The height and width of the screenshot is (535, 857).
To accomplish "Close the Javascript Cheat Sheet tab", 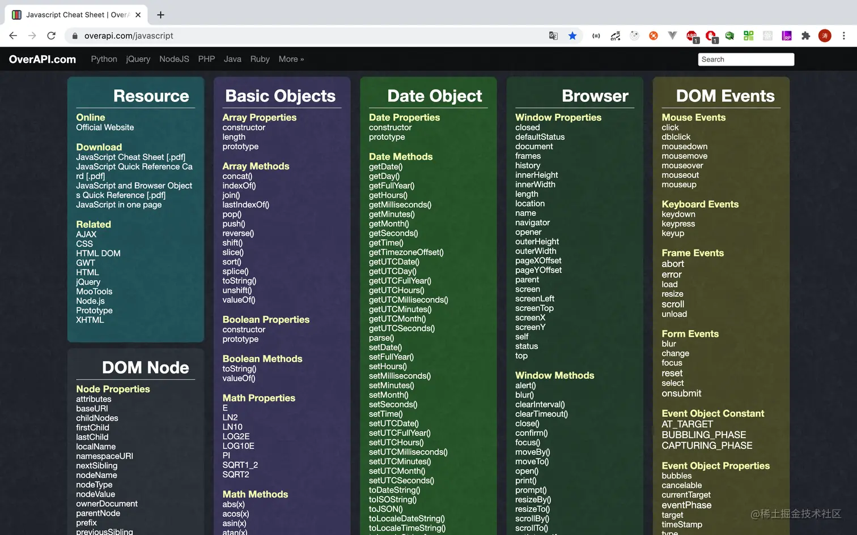I will 138,15.
